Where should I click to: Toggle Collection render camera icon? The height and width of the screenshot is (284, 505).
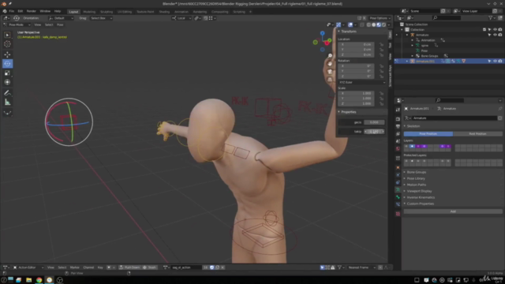click(499, 30)
